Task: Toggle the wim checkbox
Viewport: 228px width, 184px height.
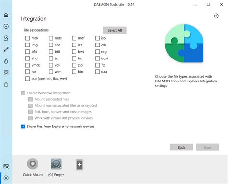Action: click(x=51, y=72)
